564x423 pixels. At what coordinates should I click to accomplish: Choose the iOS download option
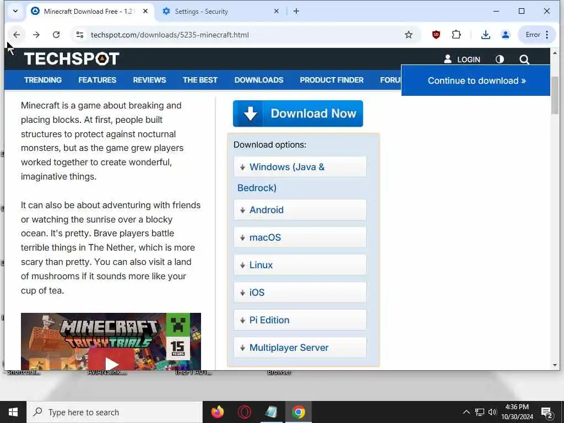point(300,292)
